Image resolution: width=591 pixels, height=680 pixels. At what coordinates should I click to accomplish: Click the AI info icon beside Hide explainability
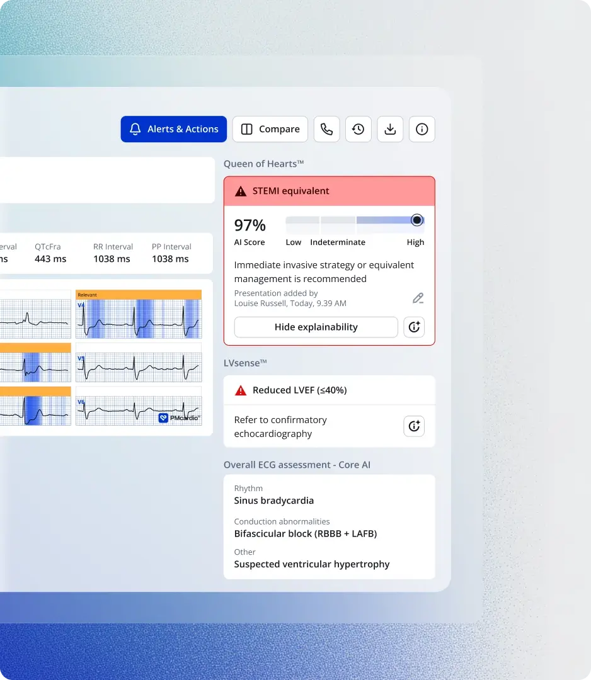pyautogui.click(x=414, y=327)
